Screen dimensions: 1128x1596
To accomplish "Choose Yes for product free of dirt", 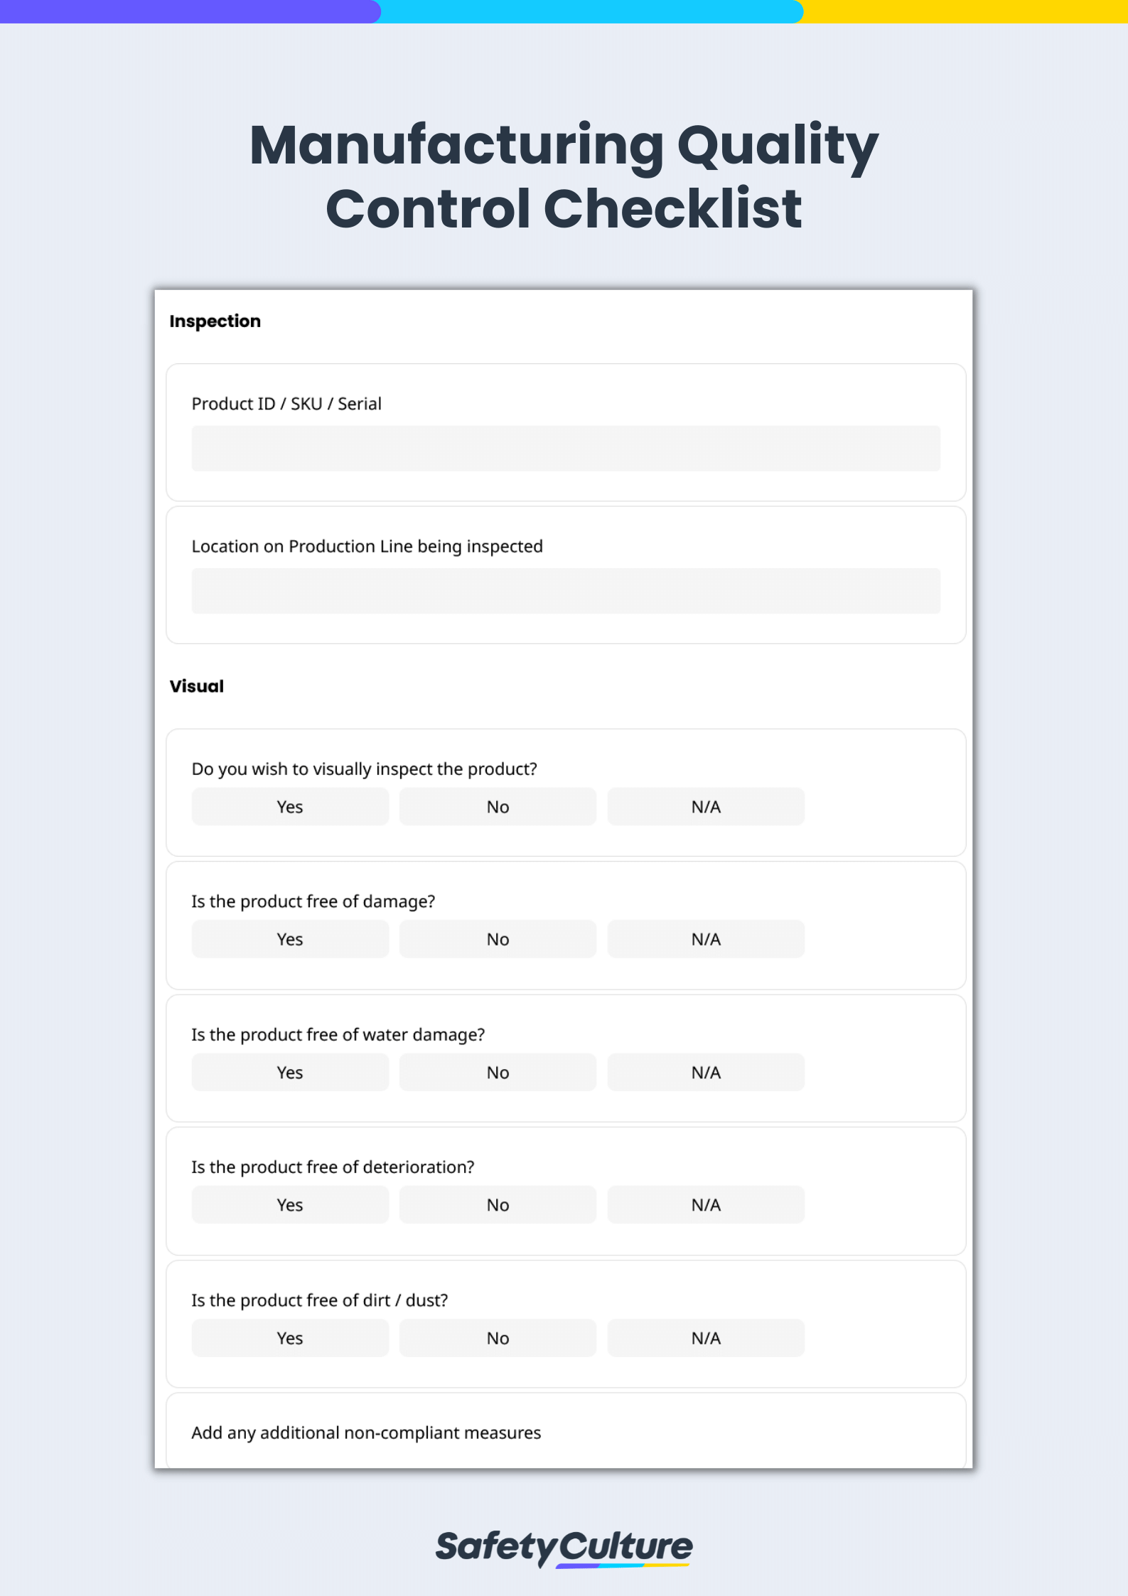I will click(289, 1338).
